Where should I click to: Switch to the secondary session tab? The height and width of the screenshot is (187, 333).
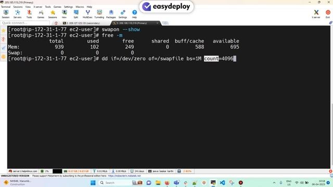[x=82, y=23]
